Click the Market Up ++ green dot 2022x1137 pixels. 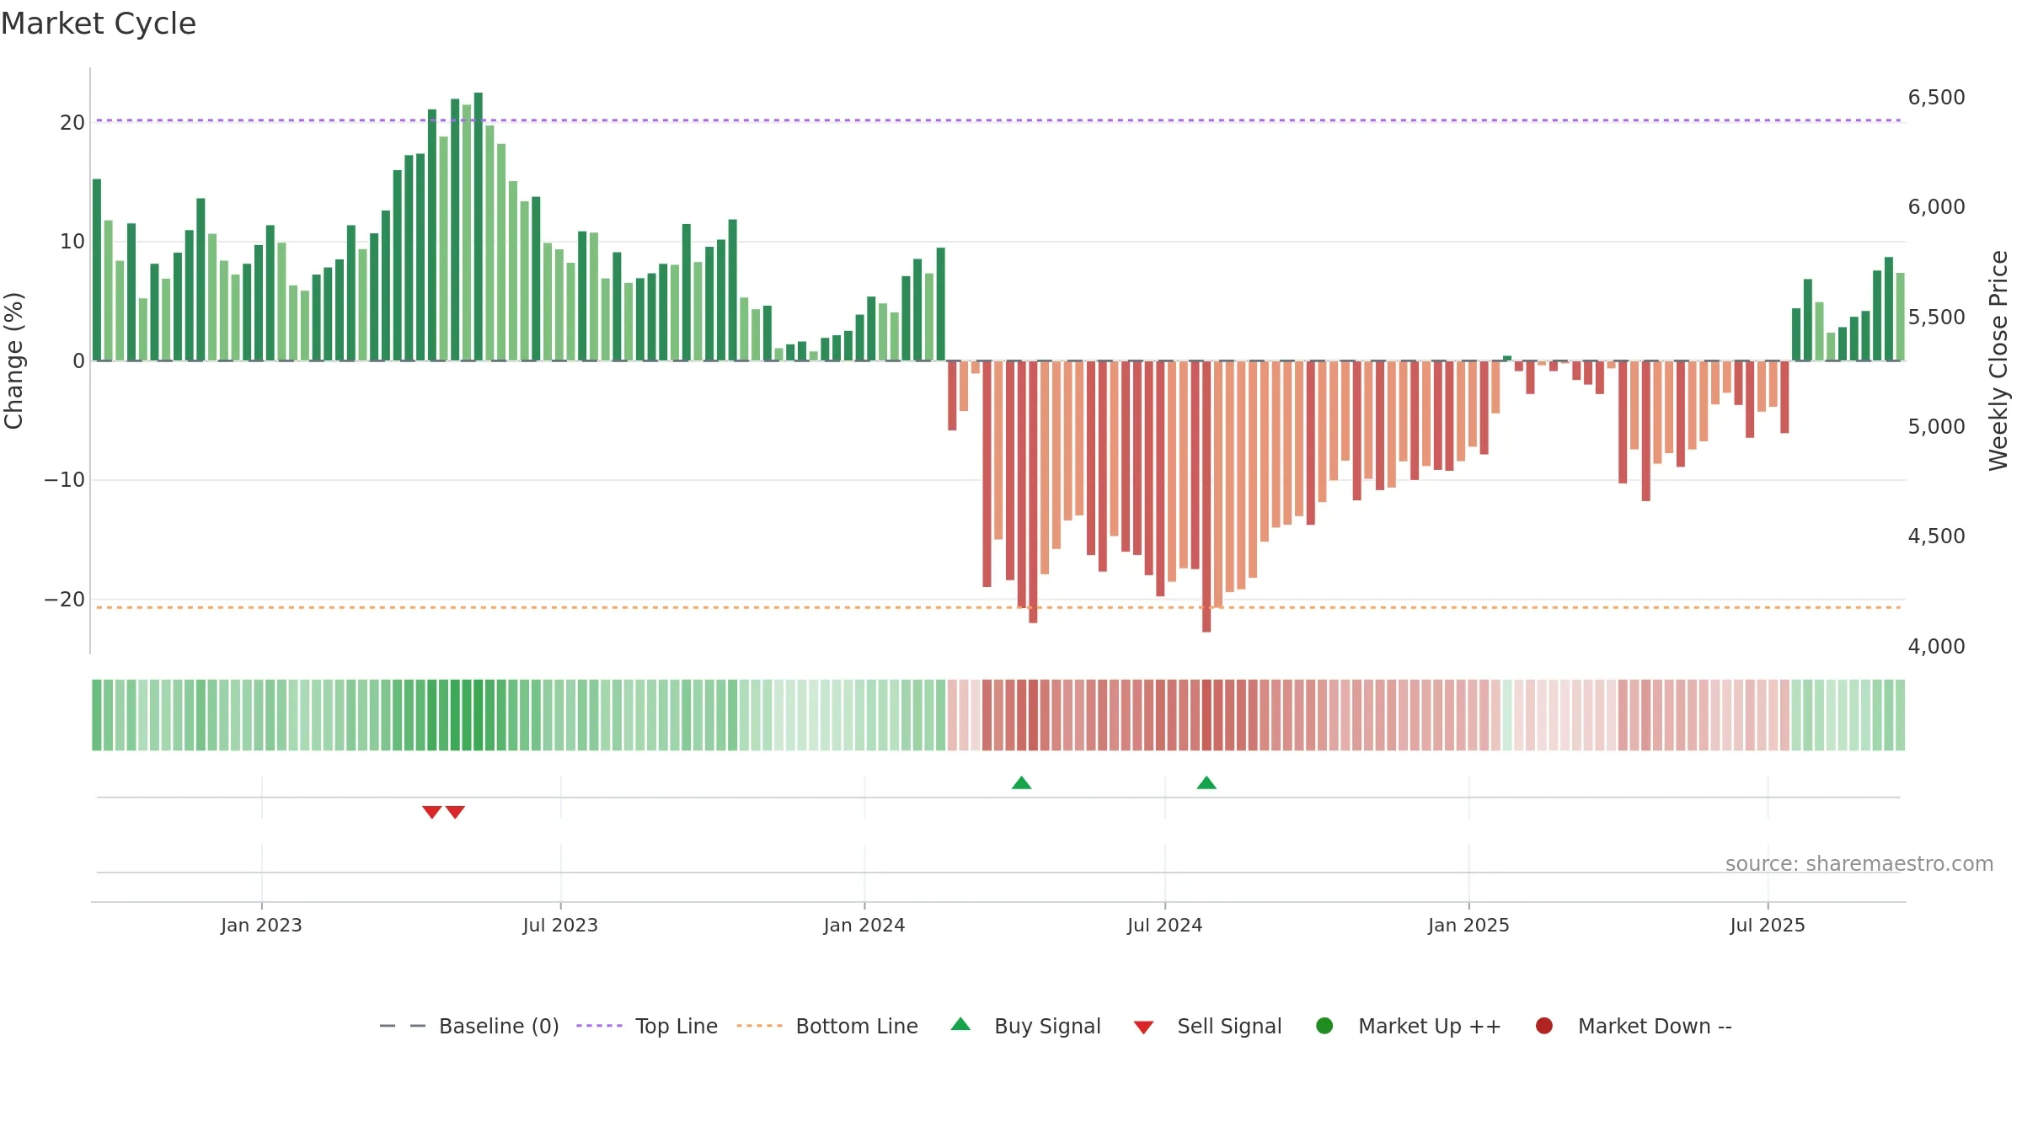[x=1324, y=1026]
